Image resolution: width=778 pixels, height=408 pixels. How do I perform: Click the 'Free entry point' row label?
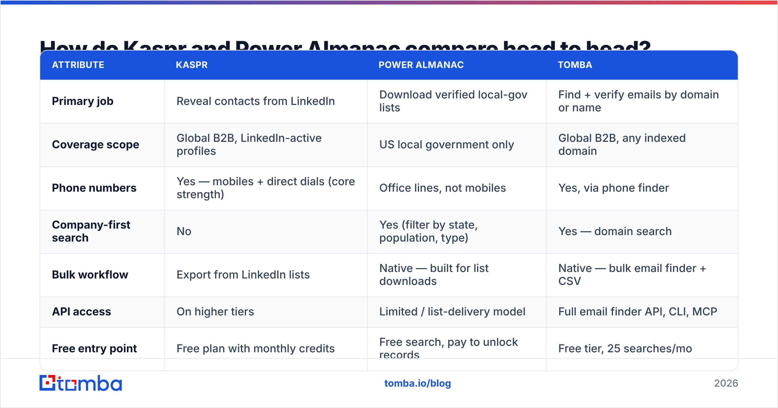tap(94, 349)
